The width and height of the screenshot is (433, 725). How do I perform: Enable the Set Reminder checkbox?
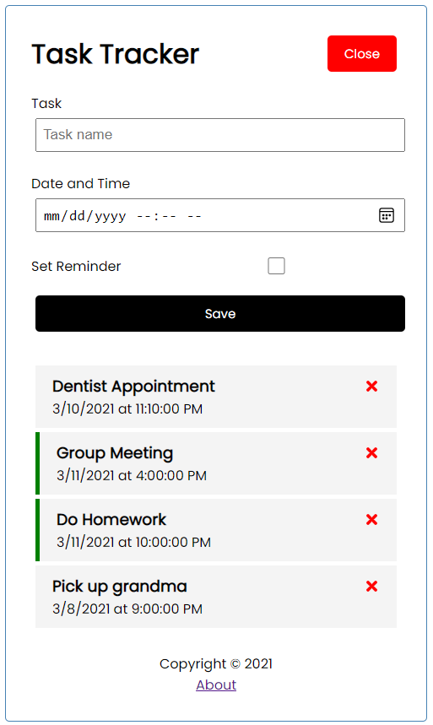click(276, 266)
